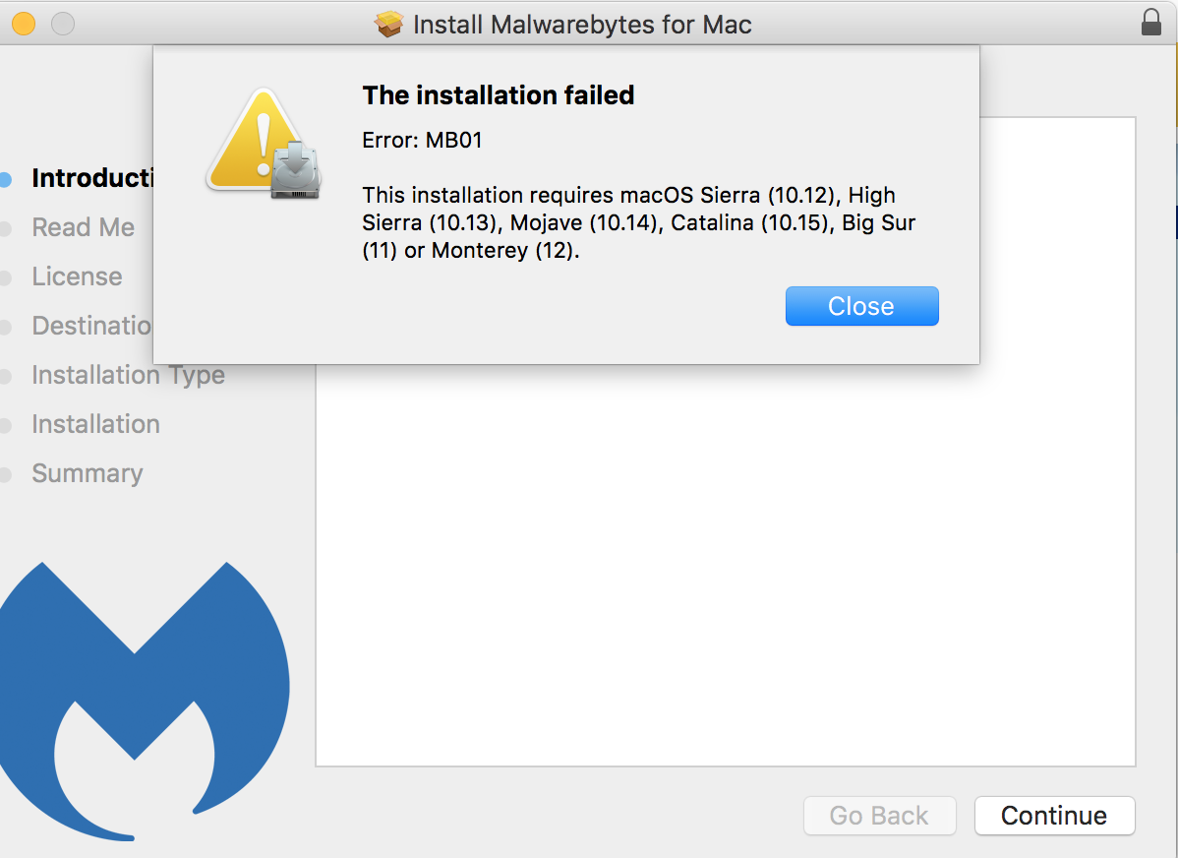Click the 'The installation failed' heading

point(498,95)
